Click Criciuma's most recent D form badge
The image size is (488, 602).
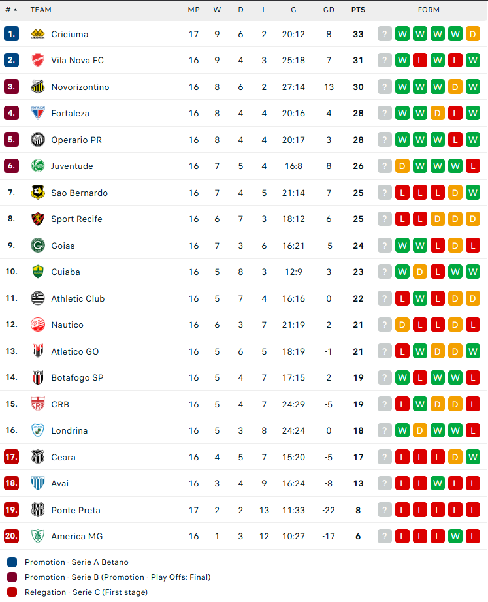point(472,34)
